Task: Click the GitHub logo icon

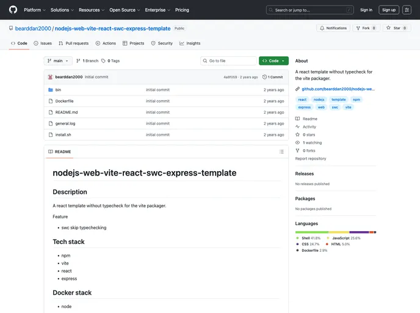Action: pos(13,10)
